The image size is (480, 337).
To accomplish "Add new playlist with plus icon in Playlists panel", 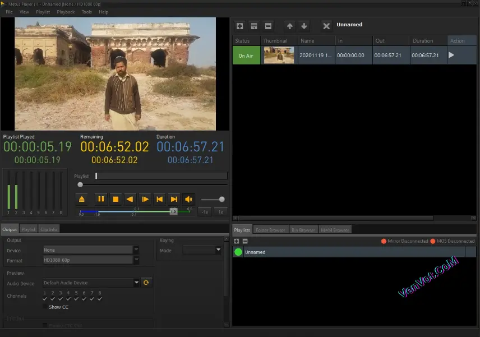I will click(237, 241).
